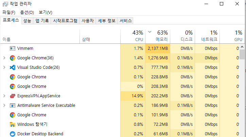Select the Vmmem process row
Viewport: 246px width, 137px height.
(120, 48)
